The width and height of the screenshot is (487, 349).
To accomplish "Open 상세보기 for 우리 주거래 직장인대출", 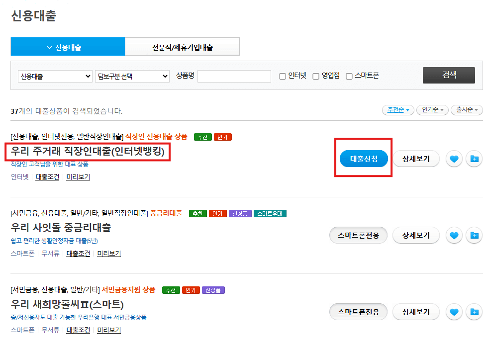I will tap(416, 159).
